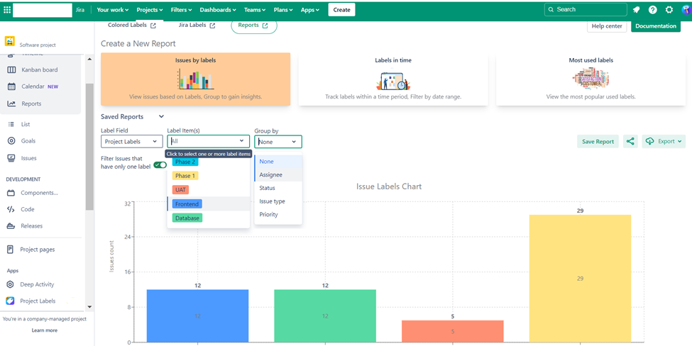
Task: Open the Group by None dropdown
Action: coord(278,142)
